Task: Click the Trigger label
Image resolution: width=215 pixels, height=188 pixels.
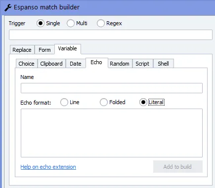Action: click(17, 23)
